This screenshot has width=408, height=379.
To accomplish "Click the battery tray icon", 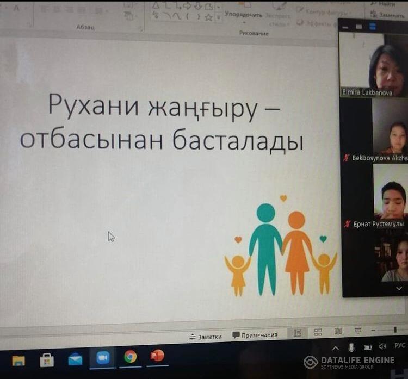I will pyautogui.click(x=368, y=347).
